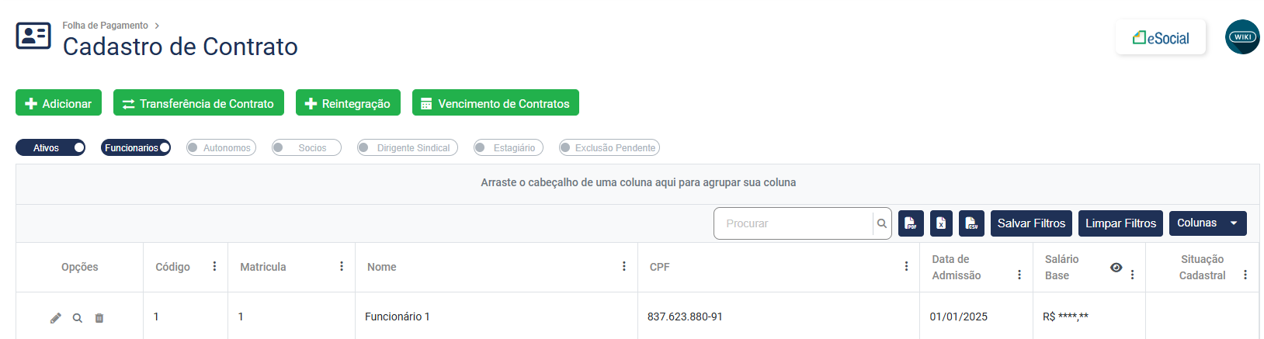Delete Funcionário 1 using the trash icon

pyautogui.click(x=99, y=318)
